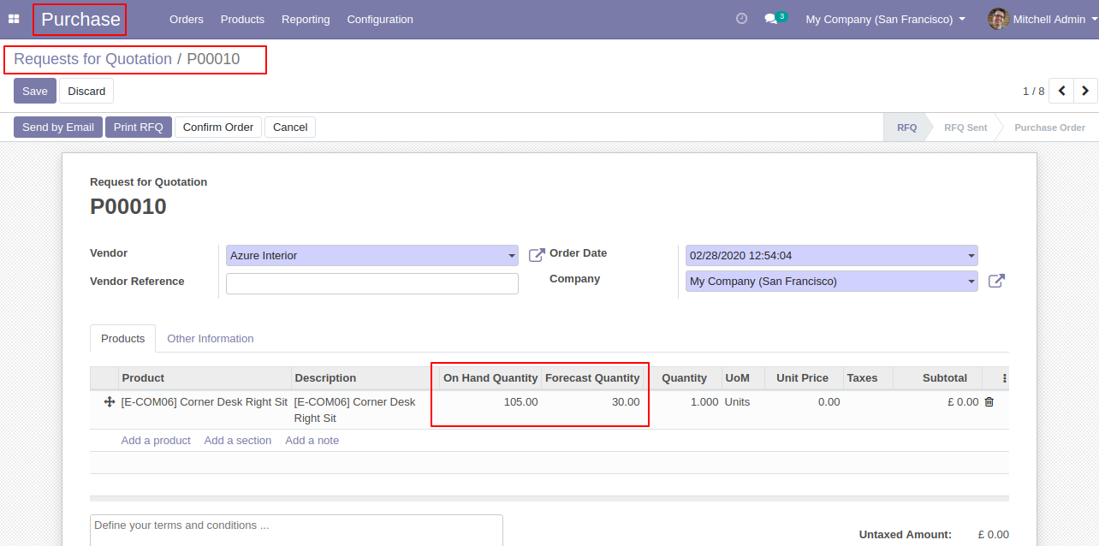Open the apps grid menu icon
This screenshot has width=1099, height=546.
14,19
